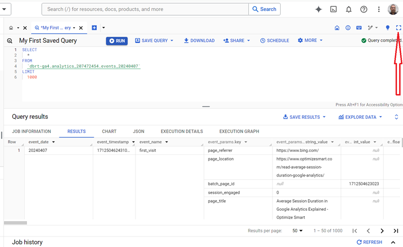Go to next results page
Image resolution: width=403 pixels, height=247 pixels.
click(x=382, y=231)
